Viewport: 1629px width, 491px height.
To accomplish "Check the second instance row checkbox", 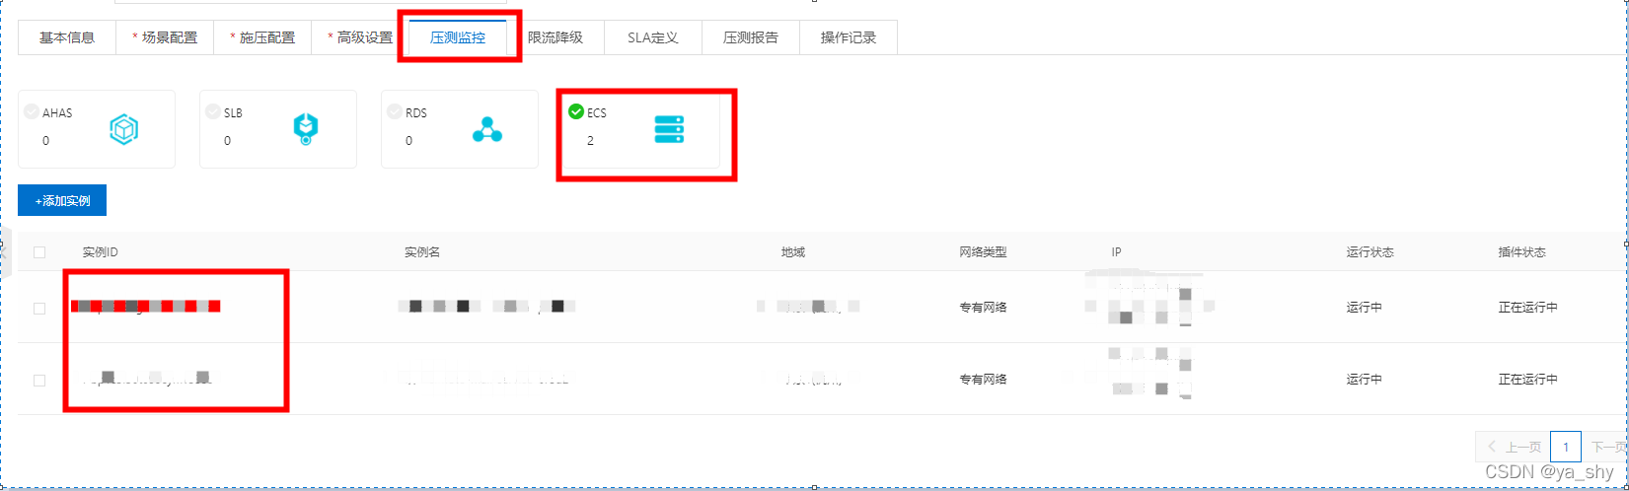I will [x=39, y=380].
